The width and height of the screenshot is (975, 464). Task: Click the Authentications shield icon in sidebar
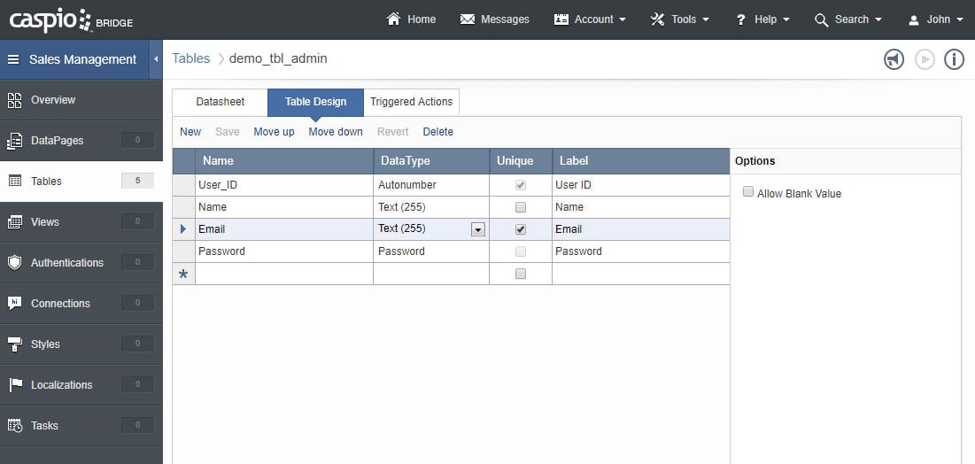[x=14, y=262]
